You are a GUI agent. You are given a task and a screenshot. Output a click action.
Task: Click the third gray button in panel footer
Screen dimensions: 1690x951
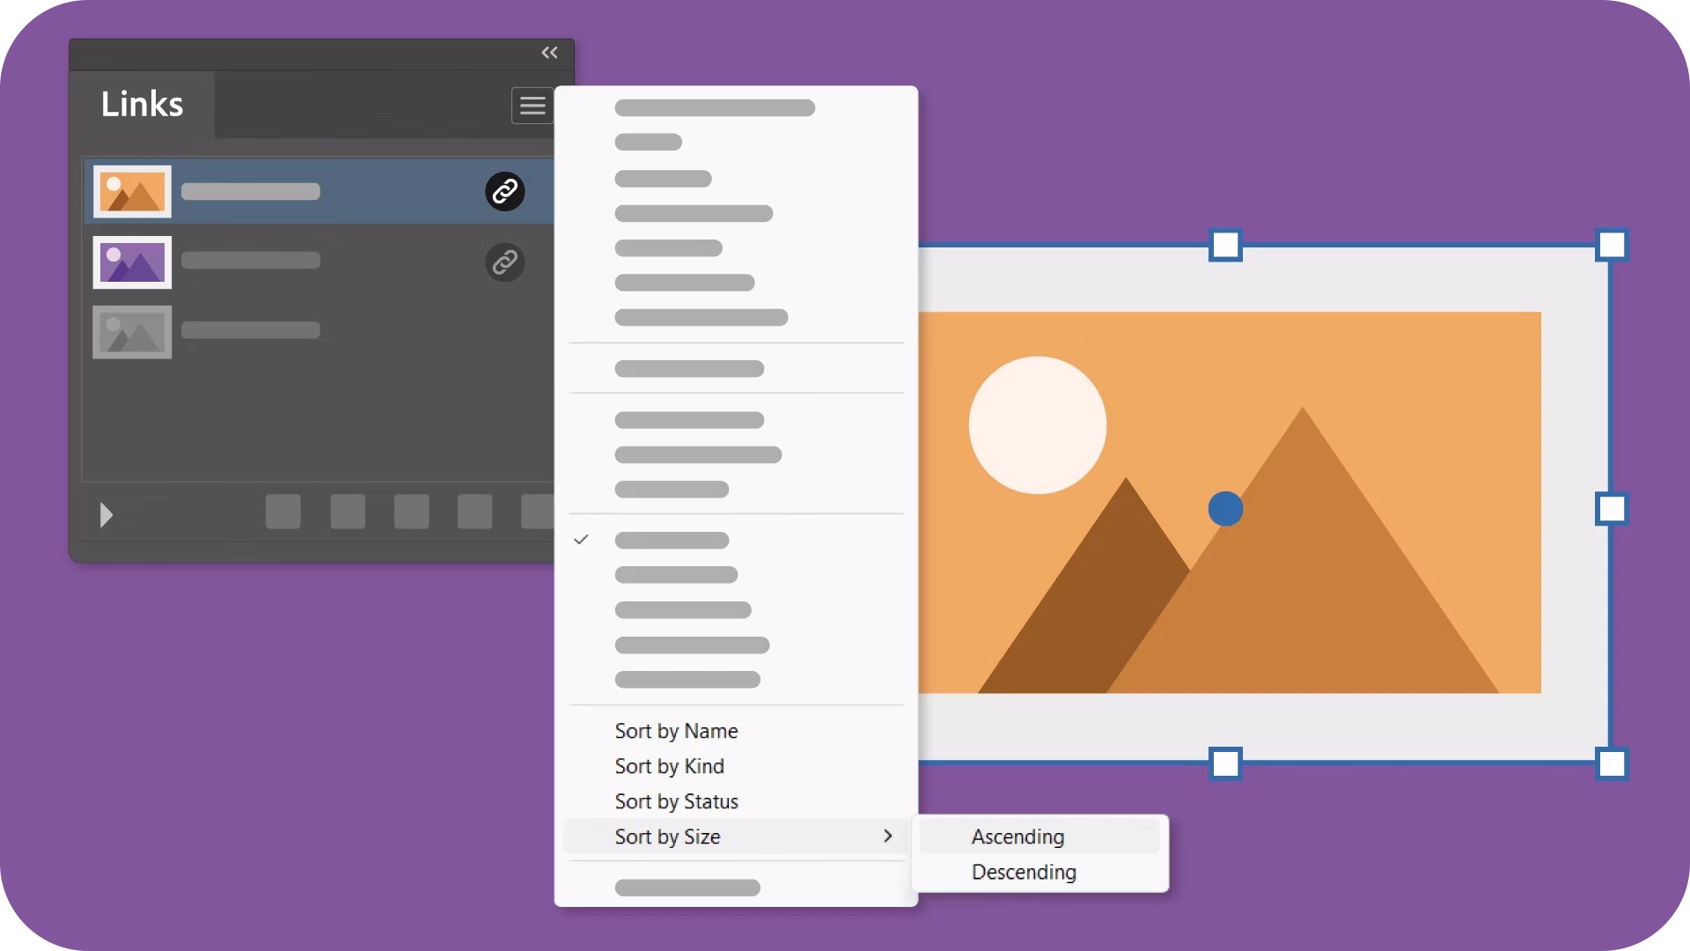tap(411, 512)
